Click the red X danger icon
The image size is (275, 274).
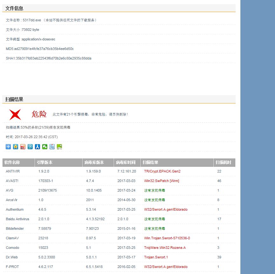[x=15, y=115]
